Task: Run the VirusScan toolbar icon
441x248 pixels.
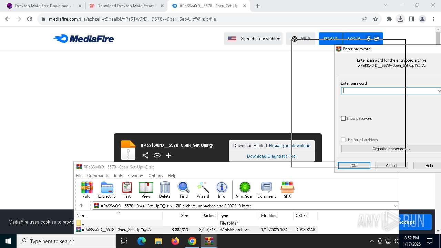Action: pyautogui.click(x=245, y=190)
